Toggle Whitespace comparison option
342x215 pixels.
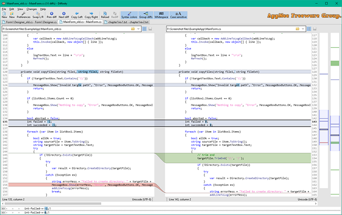point(161,15)
